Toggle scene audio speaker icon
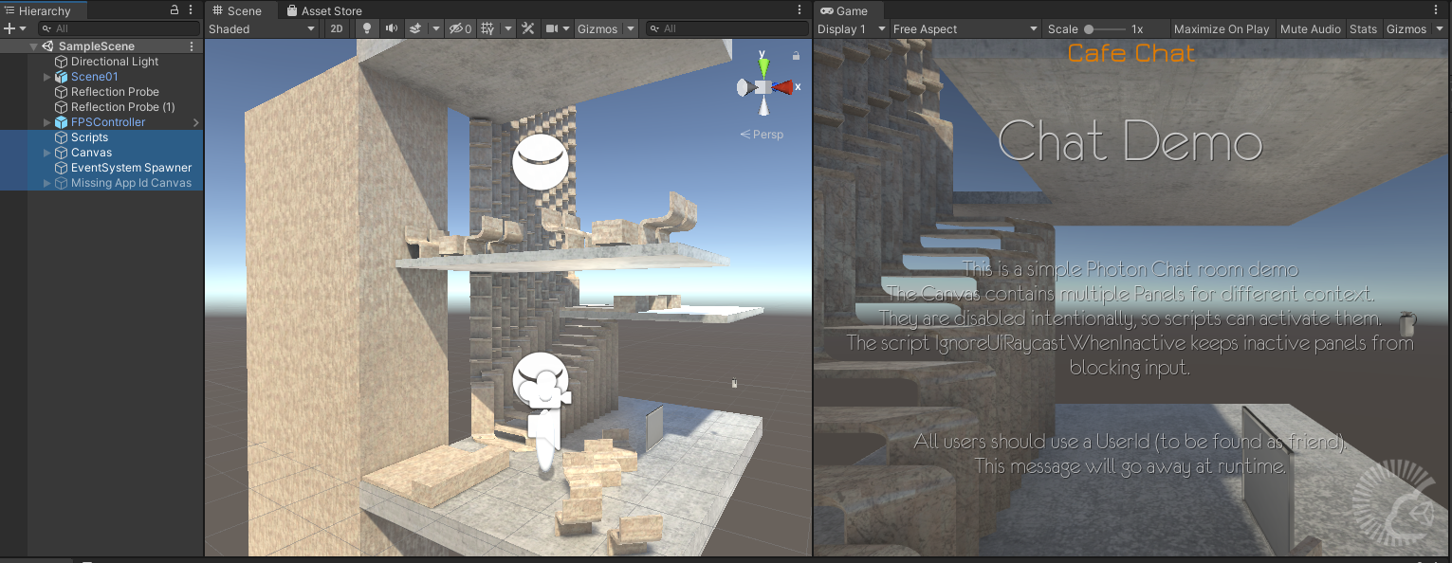 pyautogui.click(x=391, y=28)
